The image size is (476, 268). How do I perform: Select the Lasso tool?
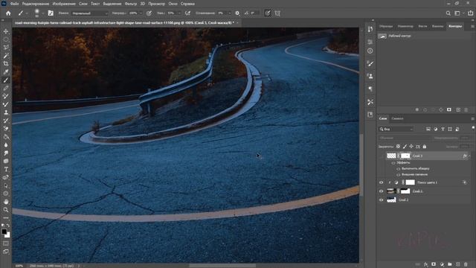[6, 48]
